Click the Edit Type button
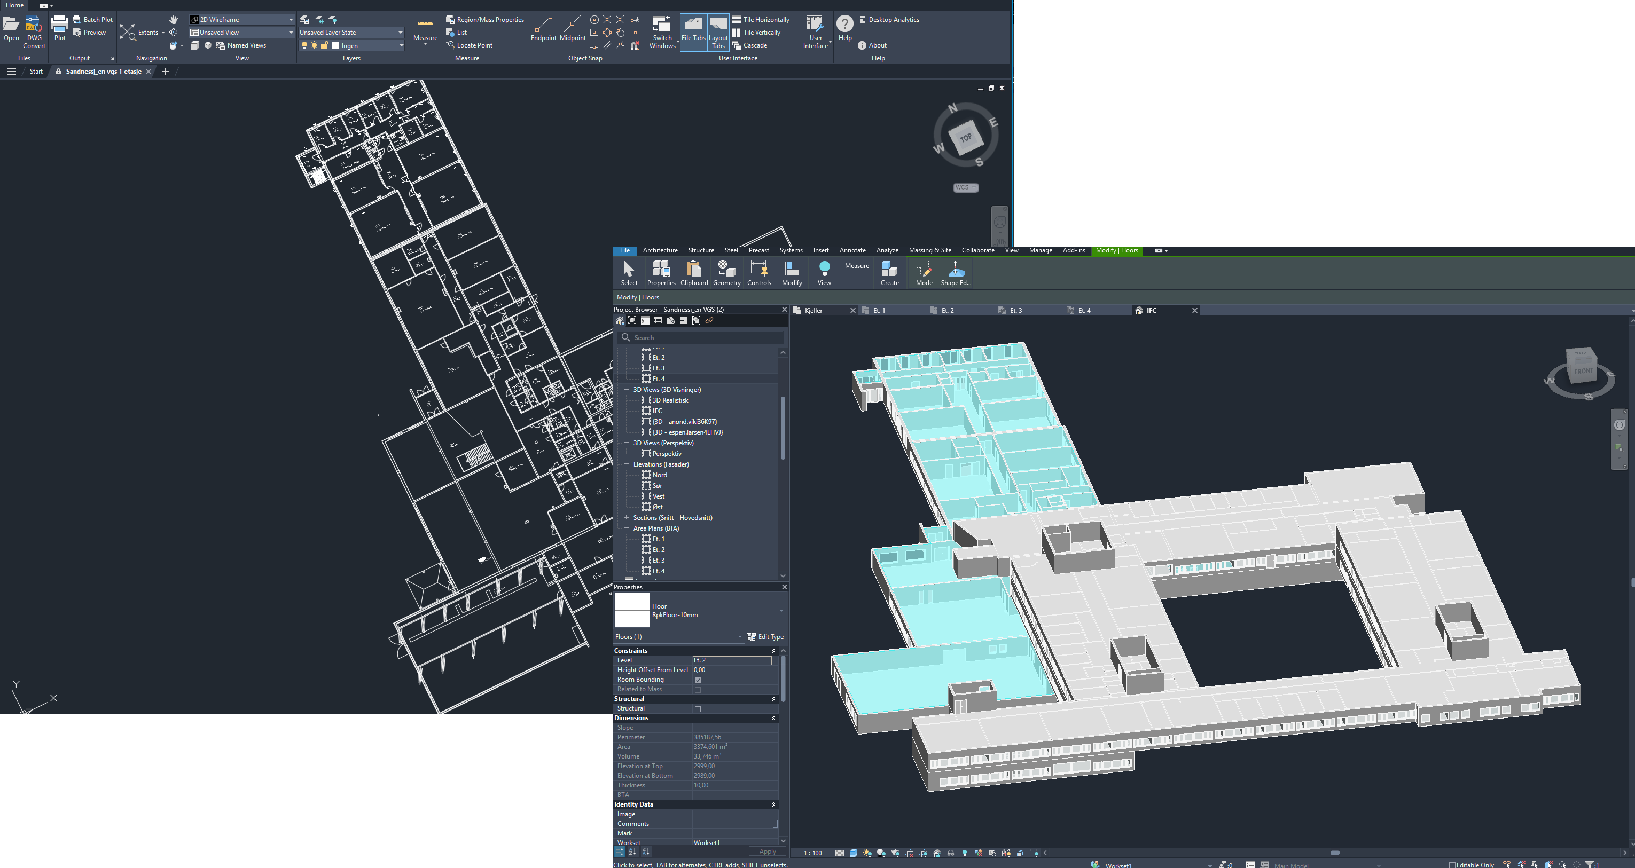The height and width of the screenshot is (868, 1635). click(x=765, y=636)
